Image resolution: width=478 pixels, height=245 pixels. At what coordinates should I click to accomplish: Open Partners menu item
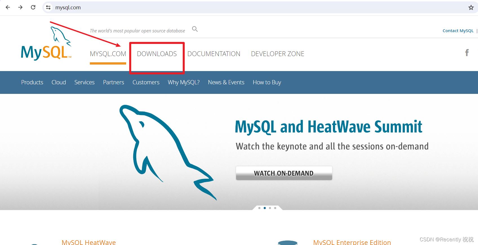coord(114,82)
